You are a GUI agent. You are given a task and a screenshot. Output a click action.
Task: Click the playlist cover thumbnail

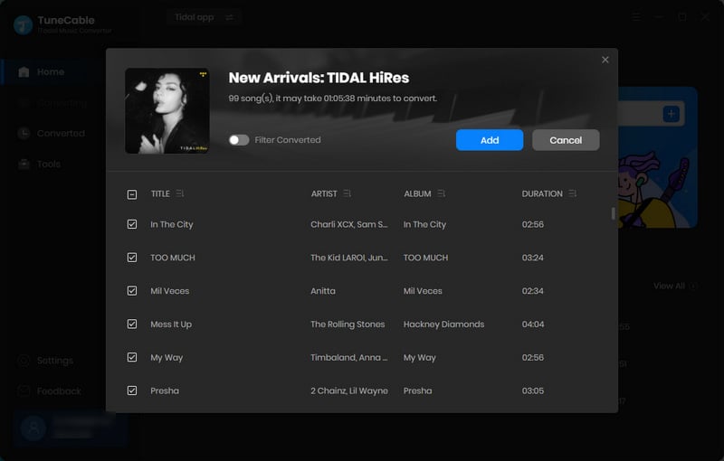pyautogui.click(x=167, y=110)
